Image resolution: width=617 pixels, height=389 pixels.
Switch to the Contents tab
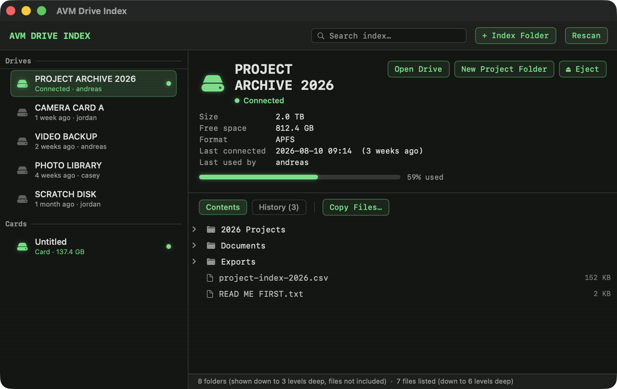point(223,207)
